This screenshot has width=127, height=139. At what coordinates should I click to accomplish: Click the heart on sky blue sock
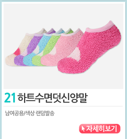pyautogui.click(x=36, y=50)
